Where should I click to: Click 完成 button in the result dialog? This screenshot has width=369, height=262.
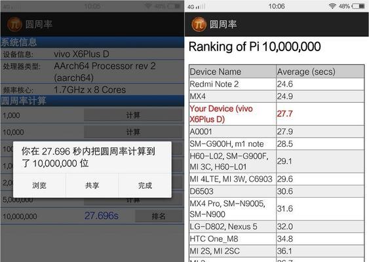coord(146,185)
